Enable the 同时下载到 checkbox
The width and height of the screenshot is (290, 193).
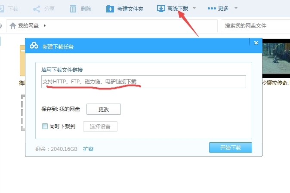click(x=45, y=126)
